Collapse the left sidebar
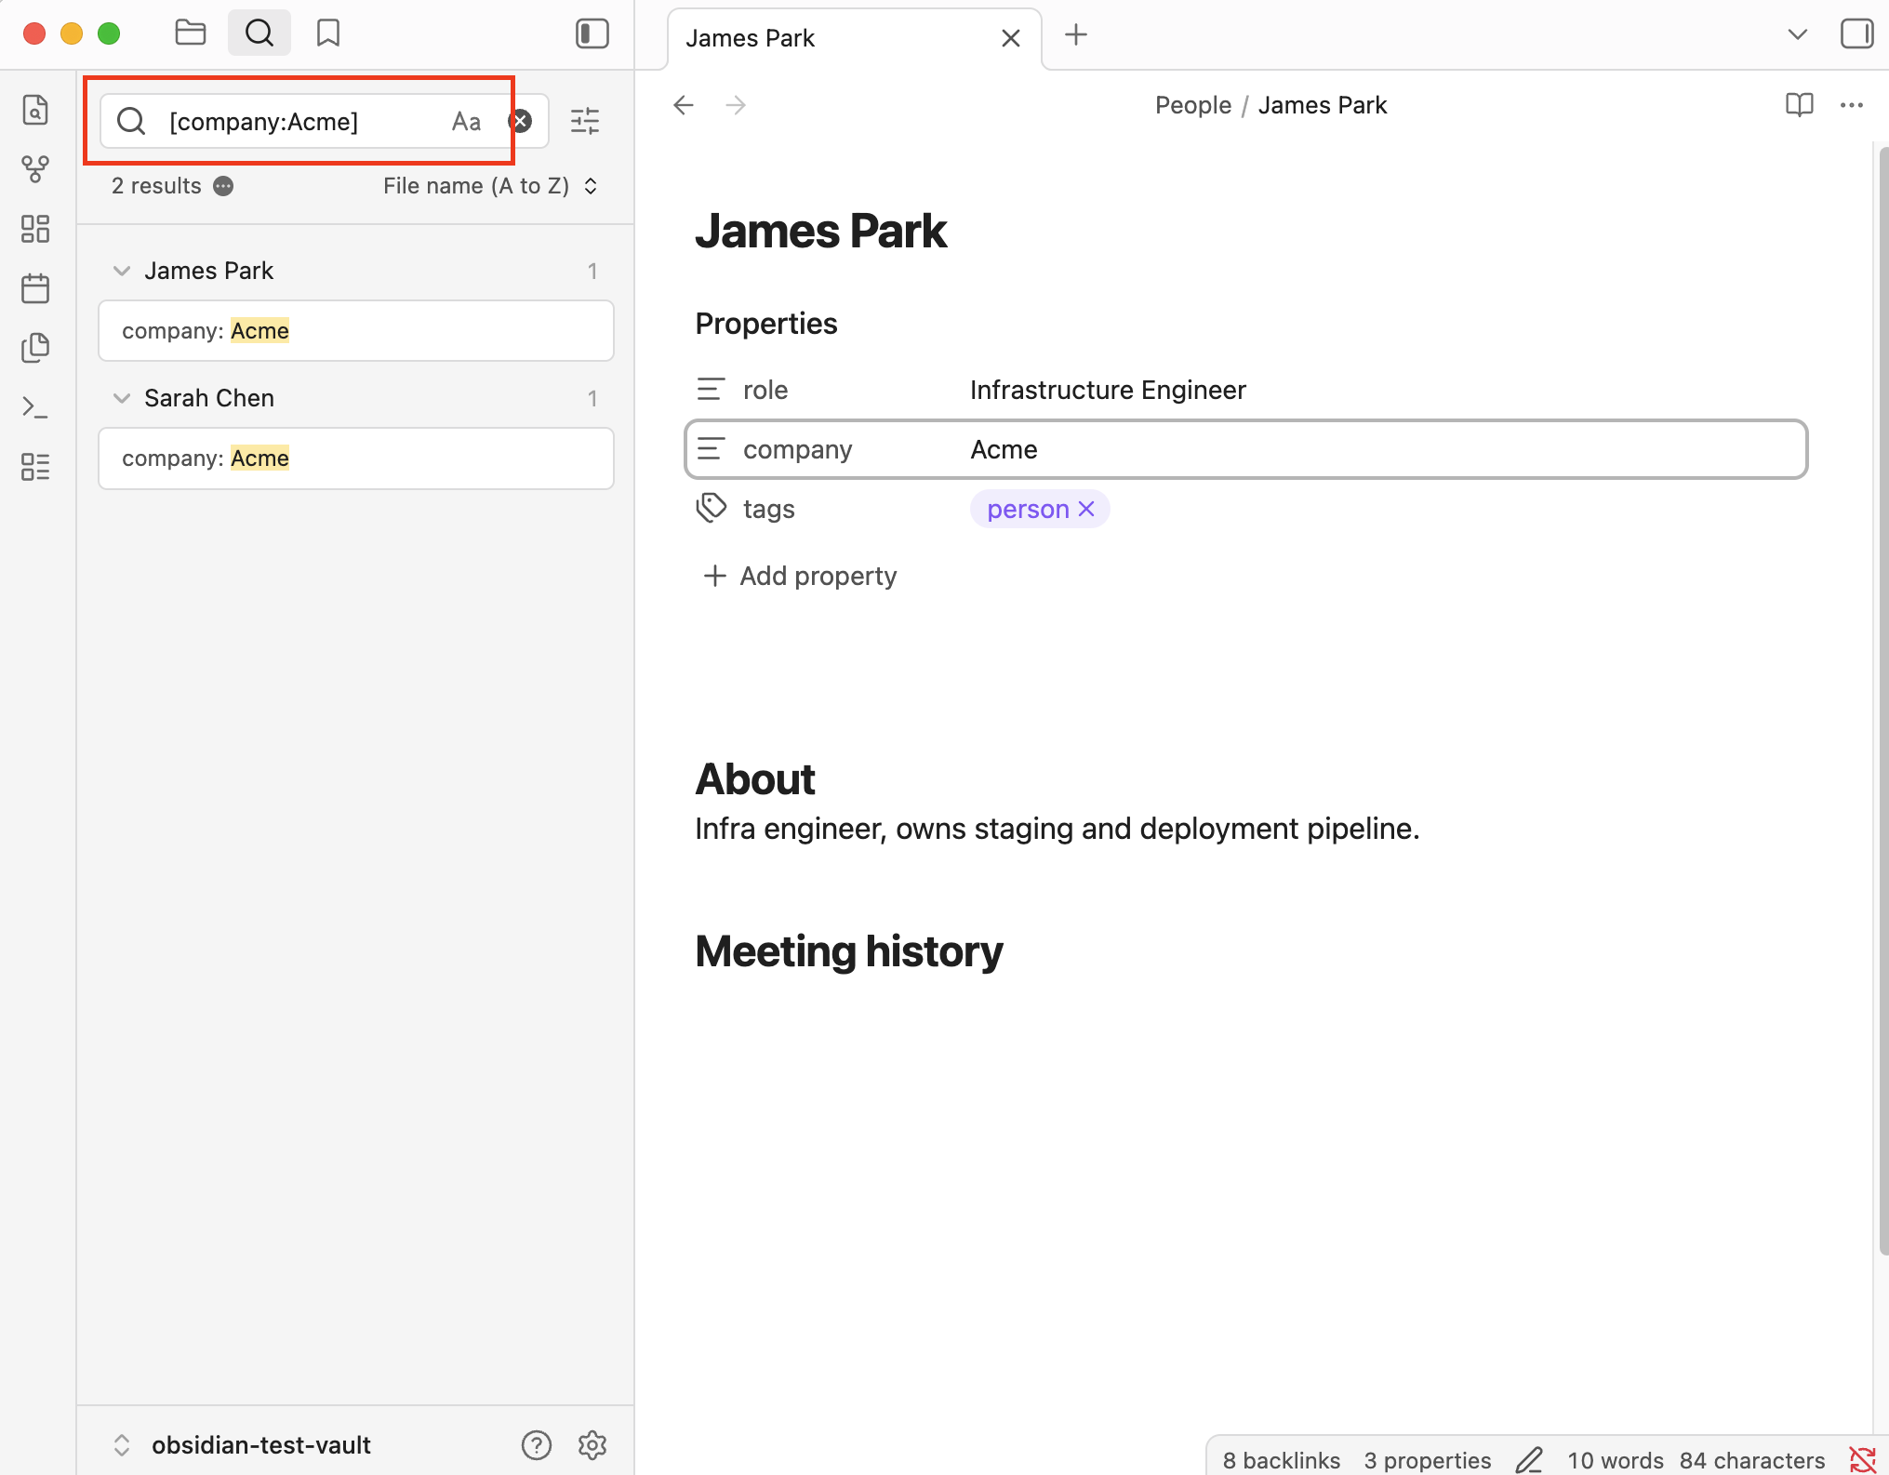 coord(592,33)
